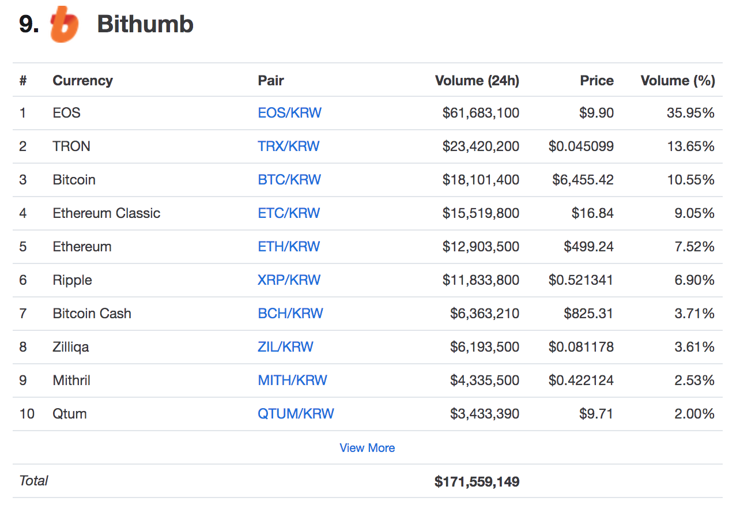This screenshot has width=740, height=505.
Task: Click the Currency column header
Action: pyautogui.click(x=82, y=81)
